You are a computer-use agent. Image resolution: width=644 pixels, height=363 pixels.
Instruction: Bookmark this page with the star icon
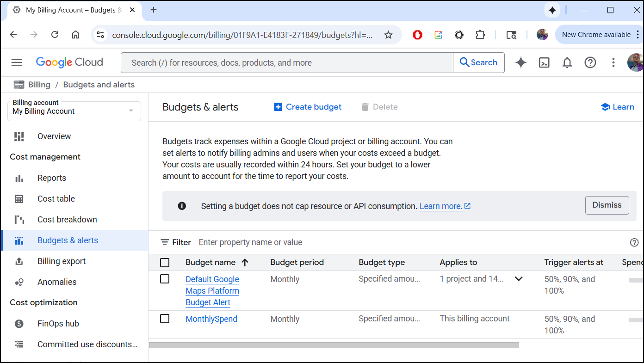(x=389, y=35)
